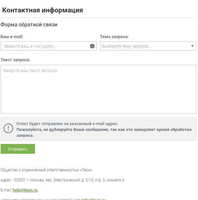Click the "E-mail:" label before help link
The width and height of the screenshot is (198, 200).
[6, 190]
